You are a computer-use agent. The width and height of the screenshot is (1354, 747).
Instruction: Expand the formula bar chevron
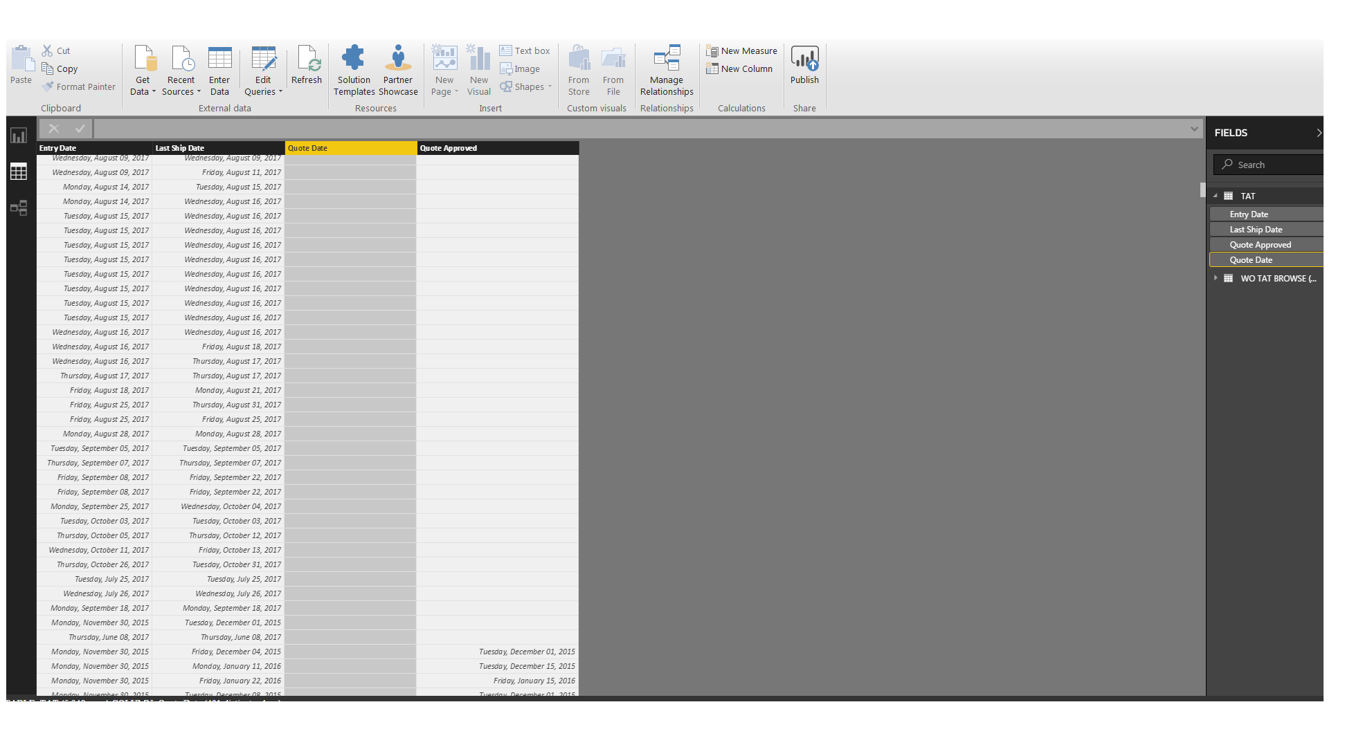(1194, 129)
